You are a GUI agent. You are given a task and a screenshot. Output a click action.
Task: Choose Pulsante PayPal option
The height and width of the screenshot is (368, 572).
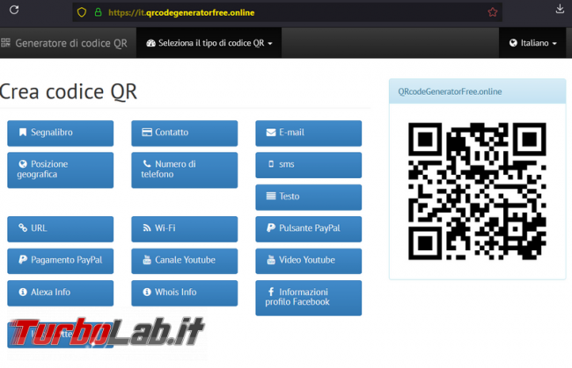[x=308, y=229]
